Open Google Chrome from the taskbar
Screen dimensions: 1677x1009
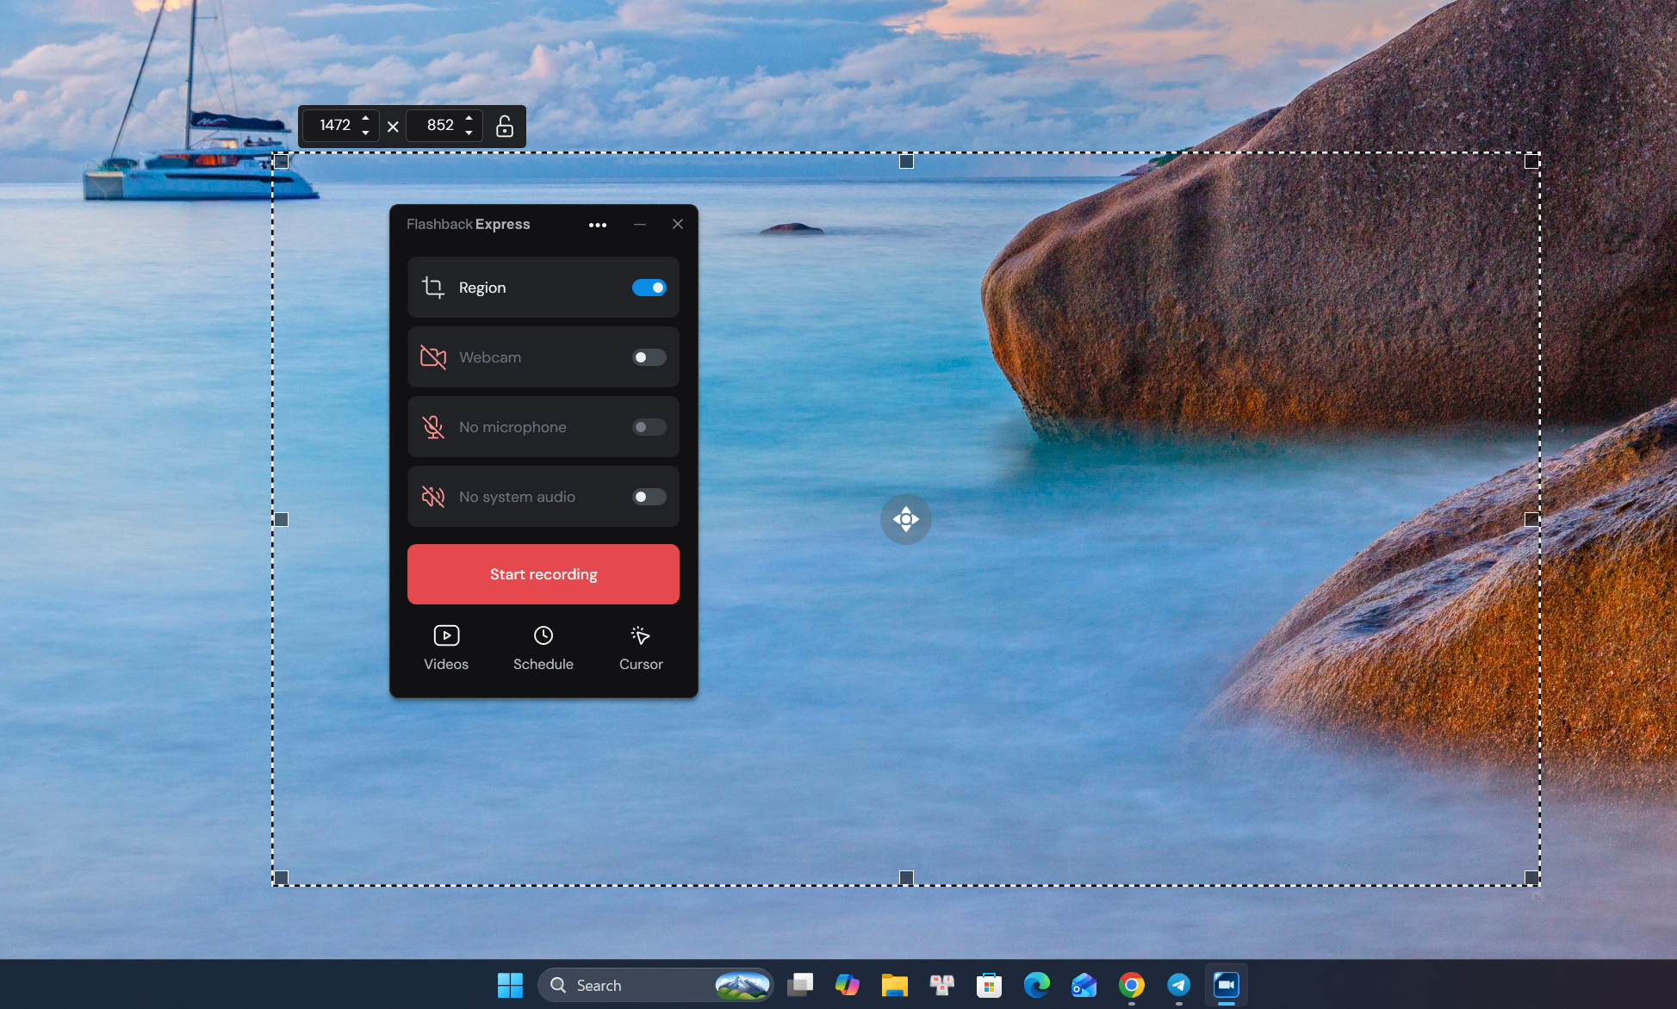[x=1132, y=985]
